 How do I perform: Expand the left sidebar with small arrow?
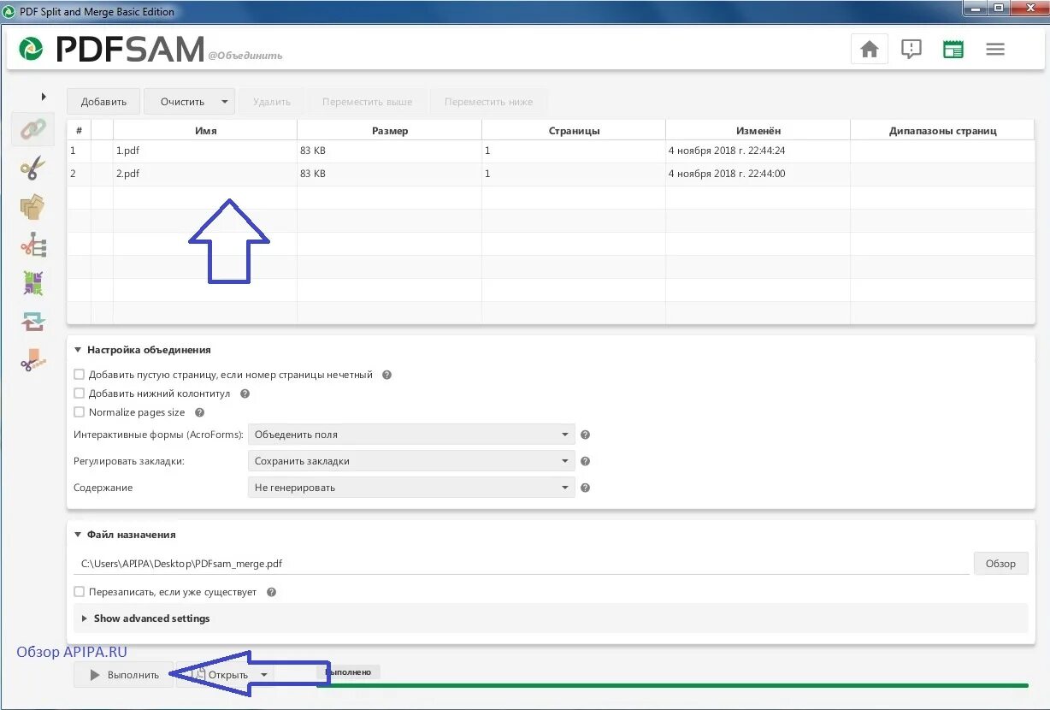tap(44, 97)
